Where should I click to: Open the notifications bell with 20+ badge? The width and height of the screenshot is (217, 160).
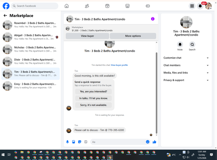[x=200, y=6]
